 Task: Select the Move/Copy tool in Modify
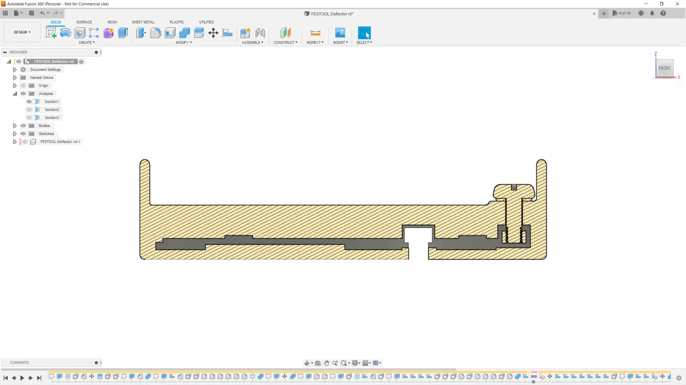click(213, 33)
